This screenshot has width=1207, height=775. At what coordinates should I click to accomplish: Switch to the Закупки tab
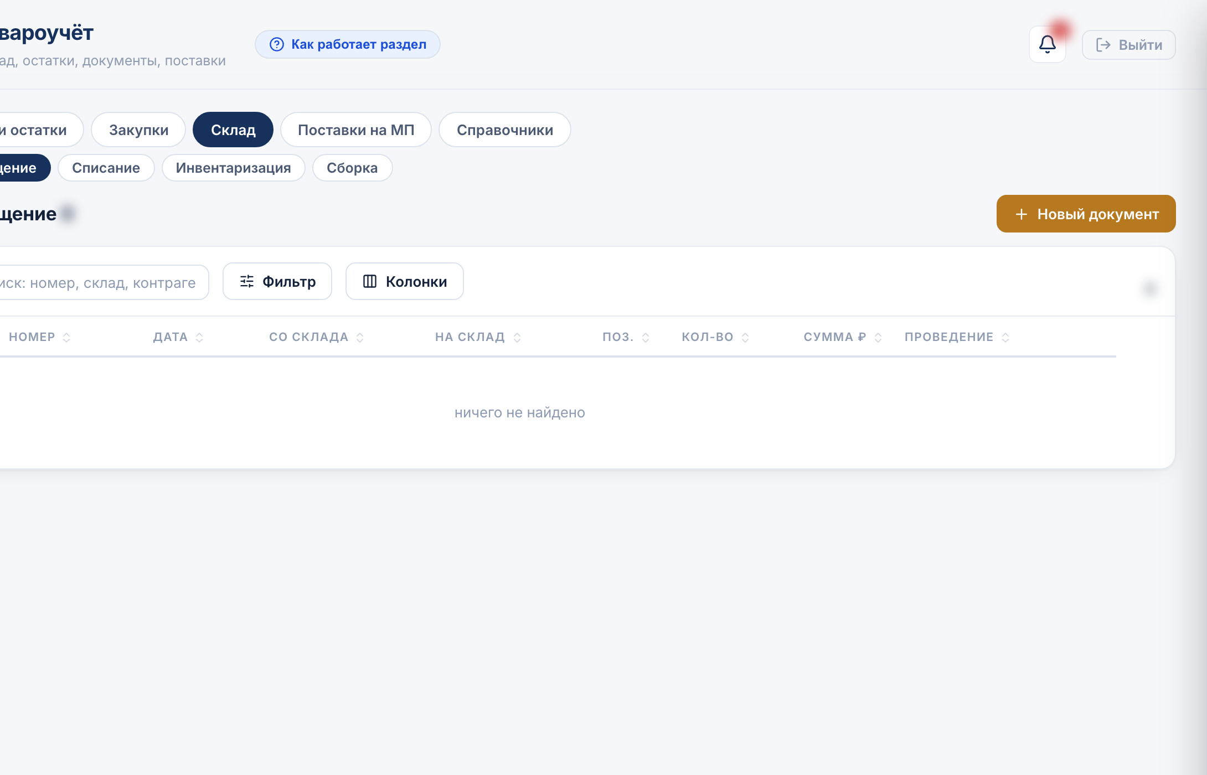[138, 130]
